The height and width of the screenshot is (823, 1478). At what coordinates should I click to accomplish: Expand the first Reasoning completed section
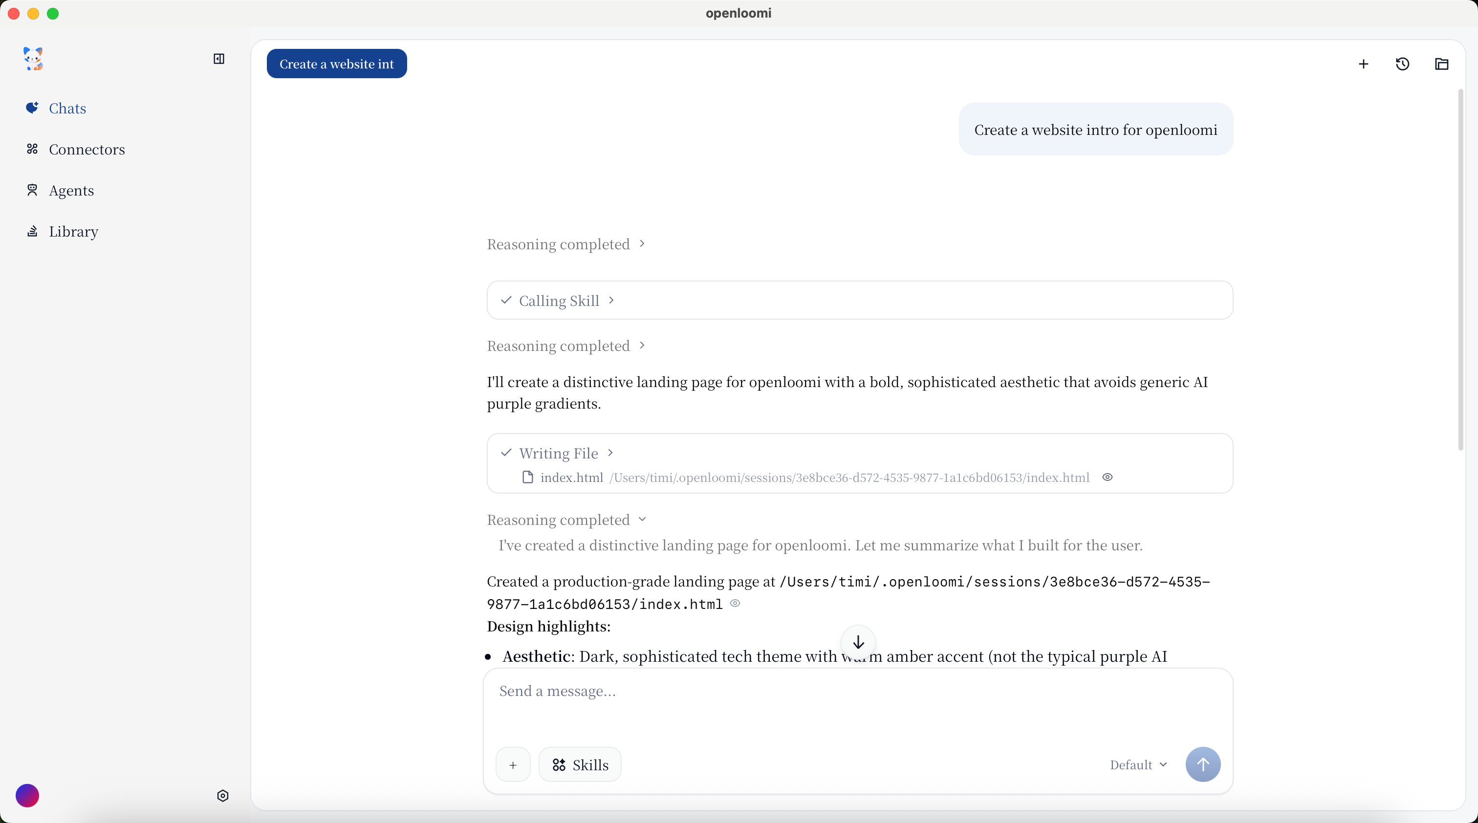coord(566,244)
